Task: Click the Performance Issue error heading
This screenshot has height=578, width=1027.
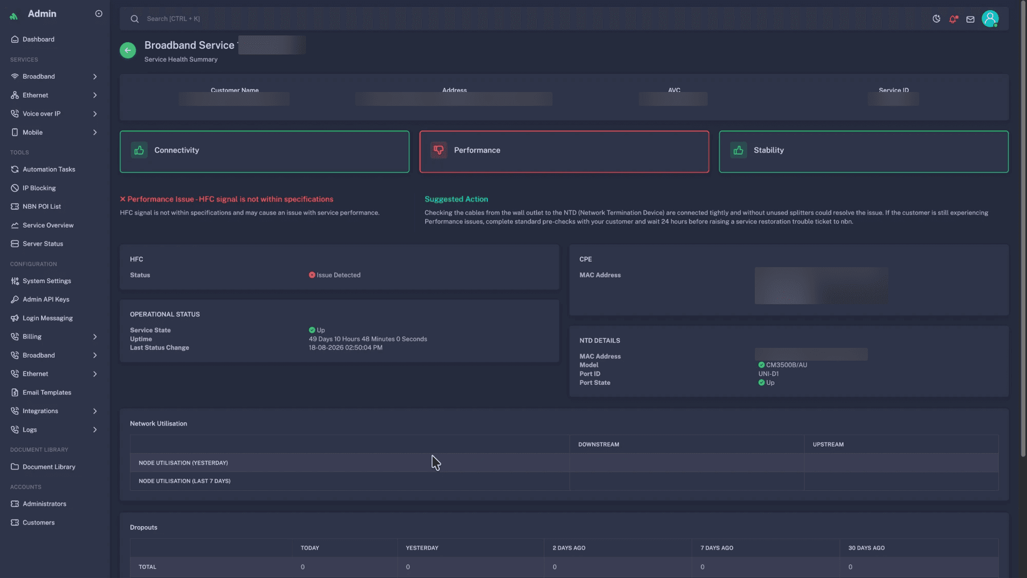Action: coord(226,199)
